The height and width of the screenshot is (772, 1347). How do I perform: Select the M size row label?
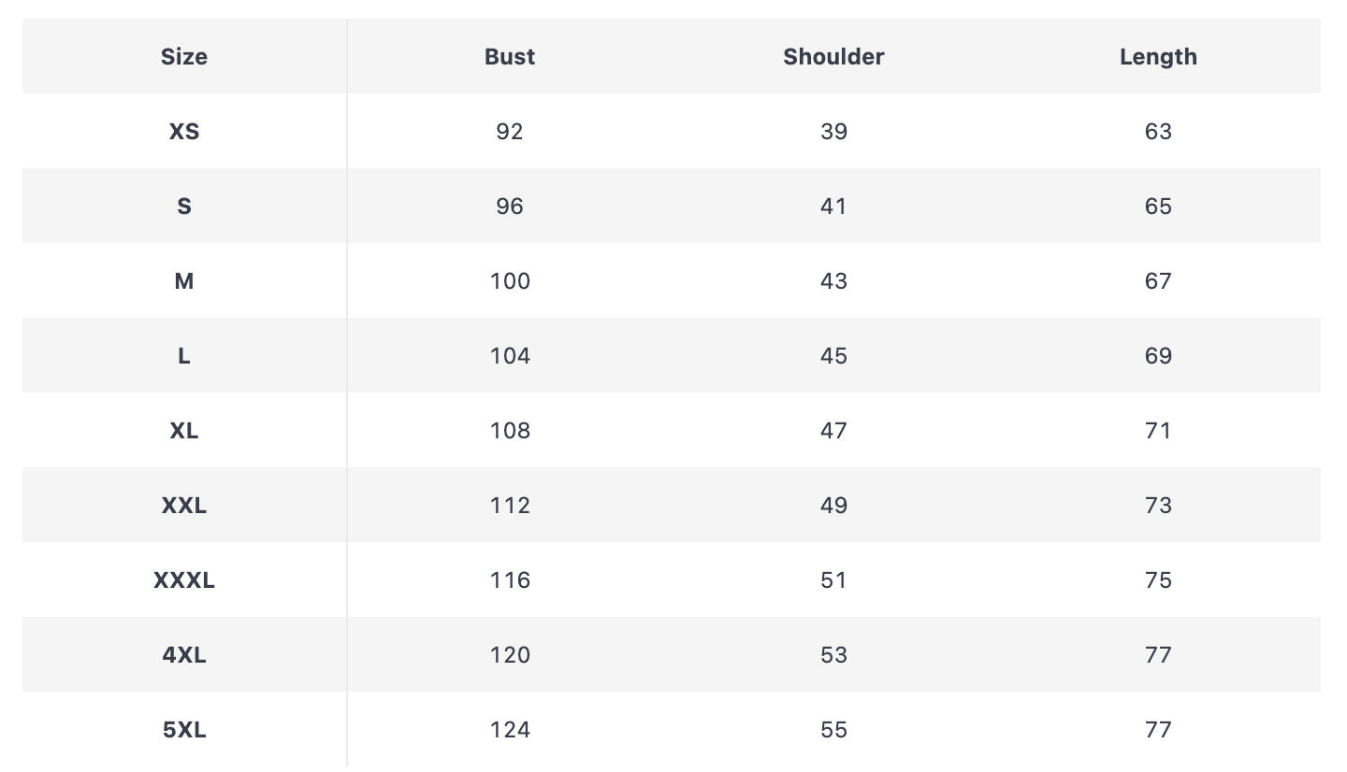tap(184, 281)
